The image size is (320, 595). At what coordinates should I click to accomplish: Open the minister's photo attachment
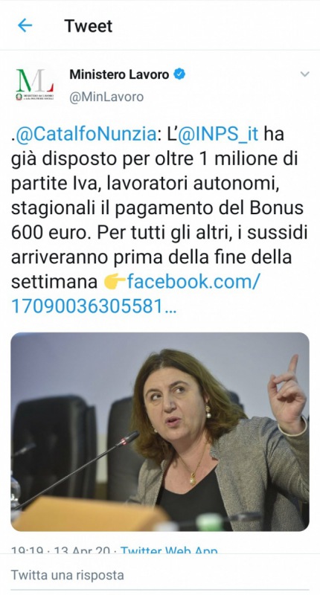(160, 431)
